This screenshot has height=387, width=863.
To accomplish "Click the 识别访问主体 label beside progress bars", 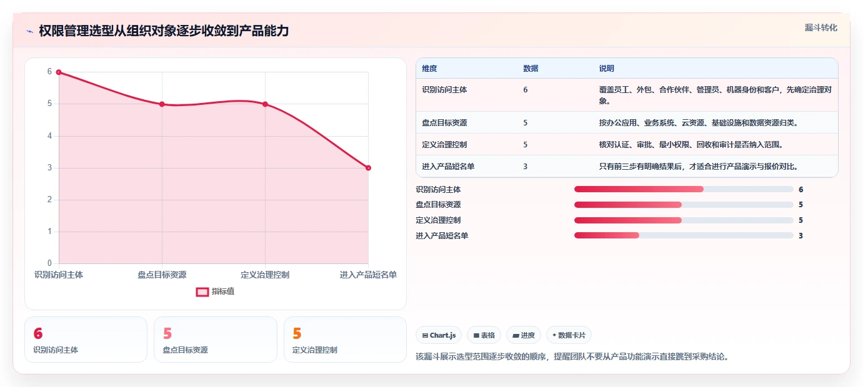I will [438, 189].
